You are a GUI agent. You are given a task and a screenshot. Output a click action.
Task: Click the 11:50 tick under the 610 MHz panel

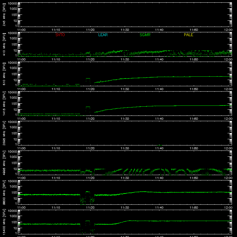pyautogui.click(x=194, y=89)
